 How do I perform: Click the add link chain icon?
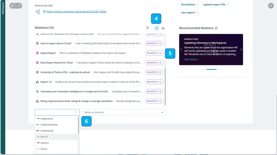[38, 12]
